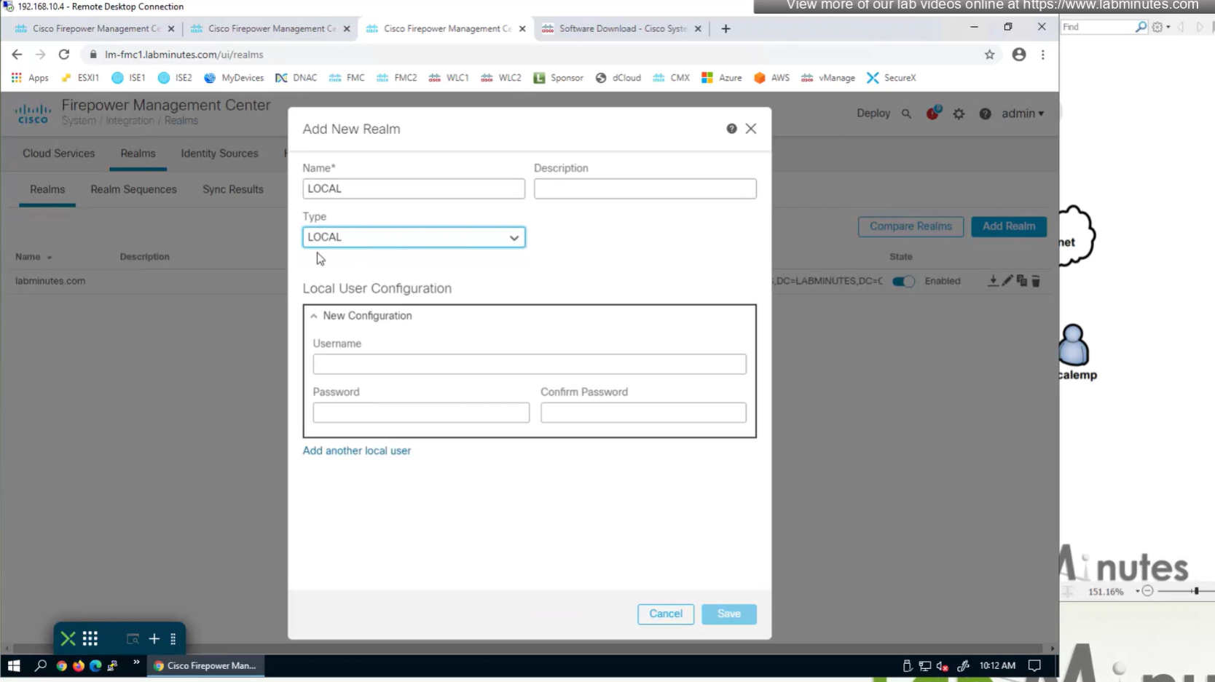1215x682 pixels.
Task: Click the pencil edit icon for labminutes.com
Action: click(x=1007, y=281)
